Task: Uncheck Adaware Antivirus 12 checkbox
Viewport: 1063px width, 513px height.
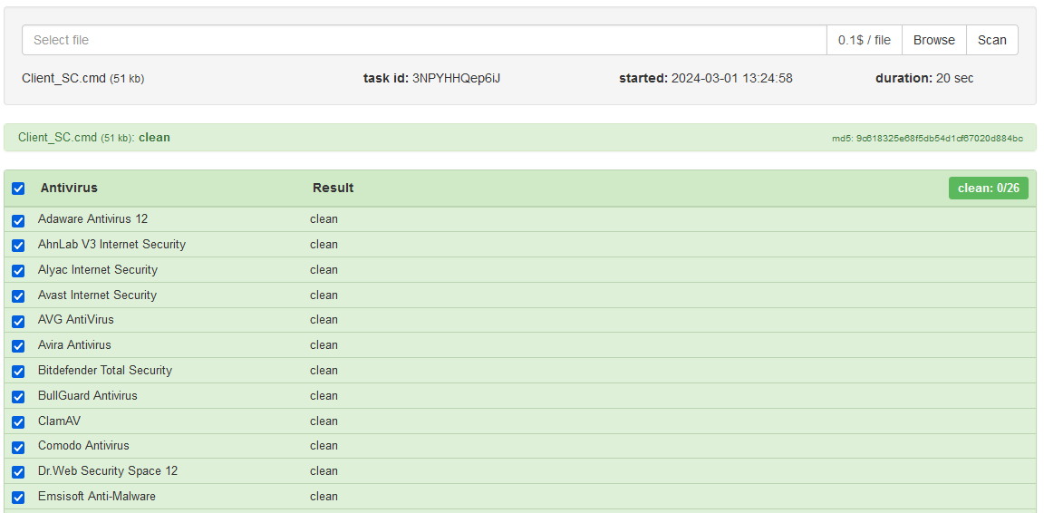Action: tap(18, 220)
